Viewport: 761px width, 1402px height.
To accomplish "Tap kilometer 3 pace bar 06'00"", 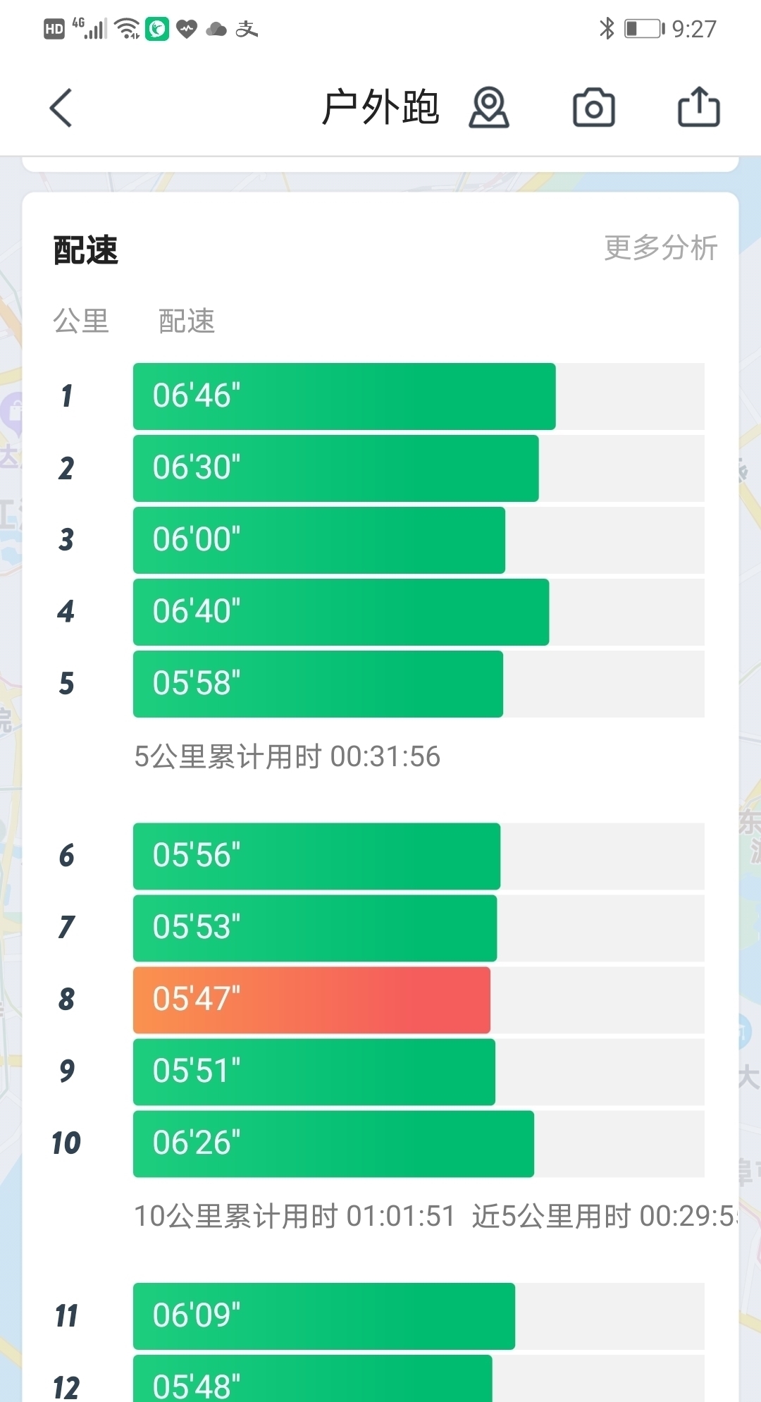I will [x=318, y=540].
